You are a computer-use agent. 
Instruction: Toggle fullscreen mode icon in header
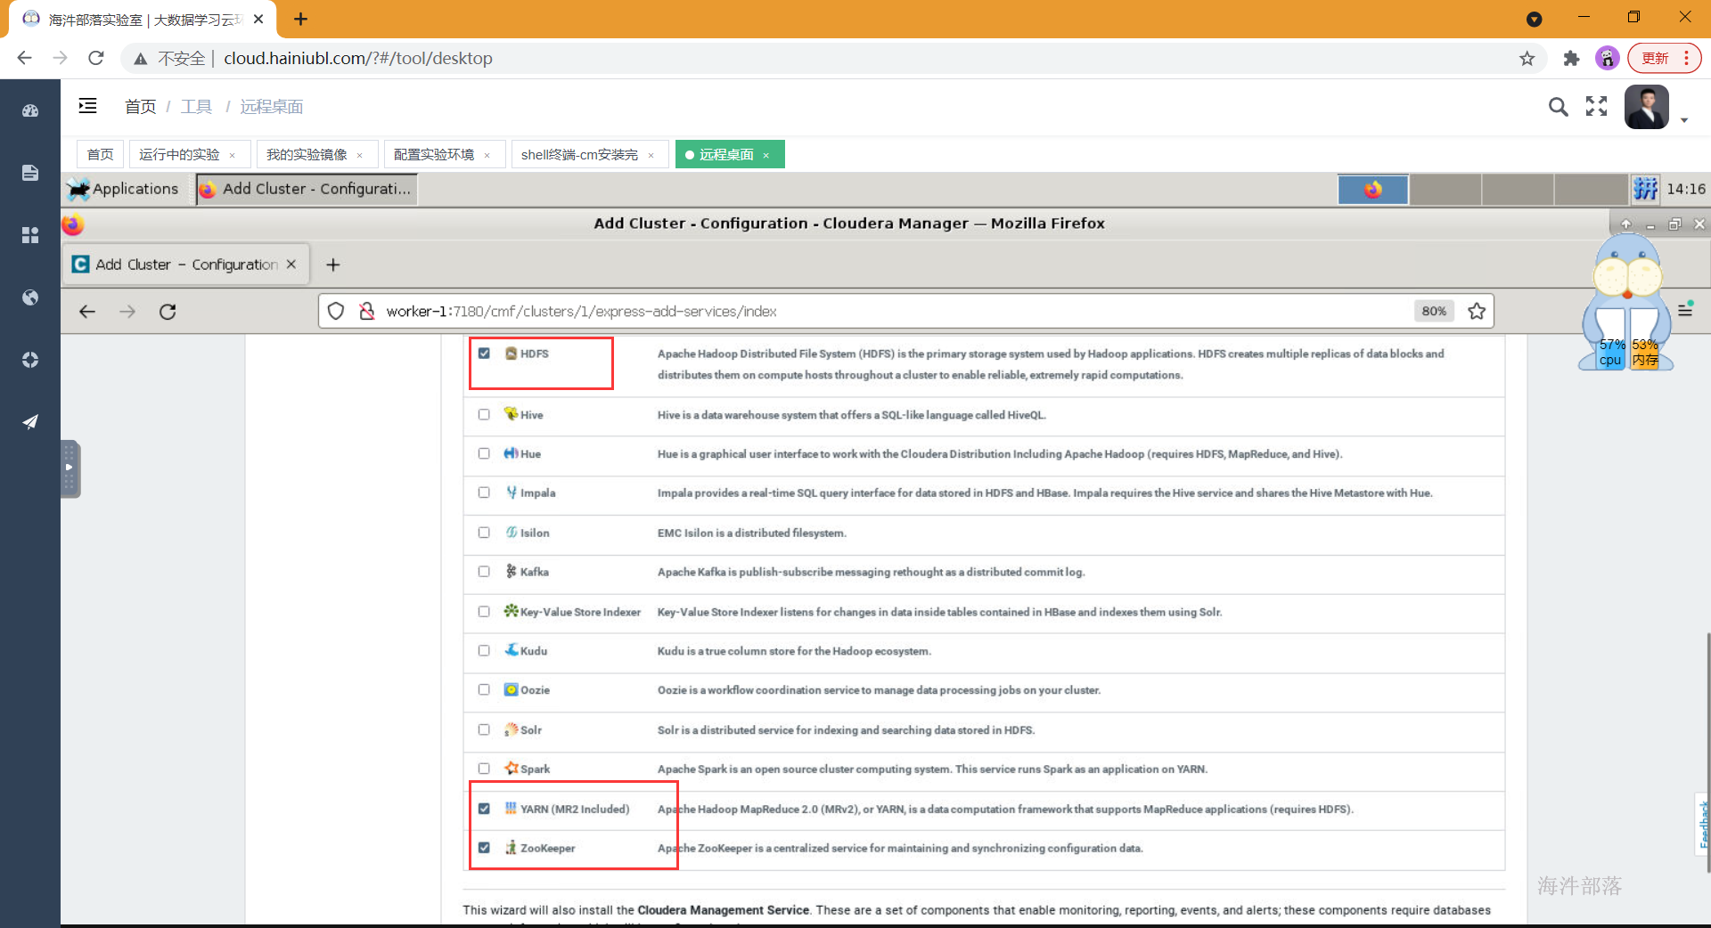(1597, 106)
